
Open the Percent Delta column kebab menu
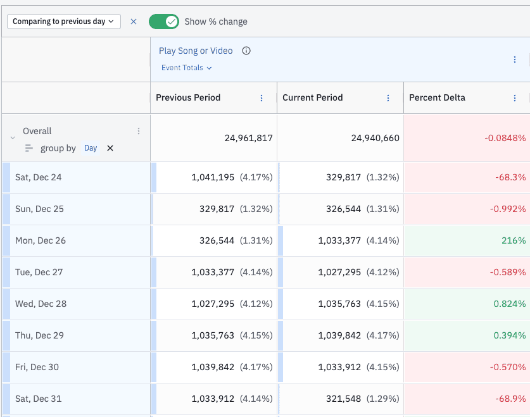pyautogui.click(x=515, y=98)
